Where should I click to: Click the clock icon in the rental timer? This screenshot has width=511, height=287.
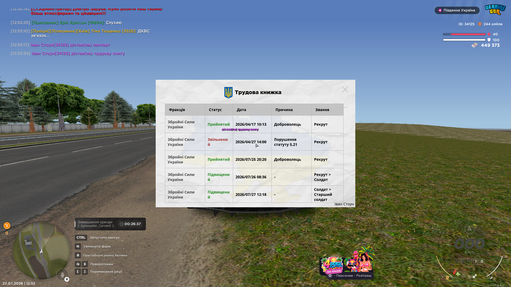pos(122,224)
